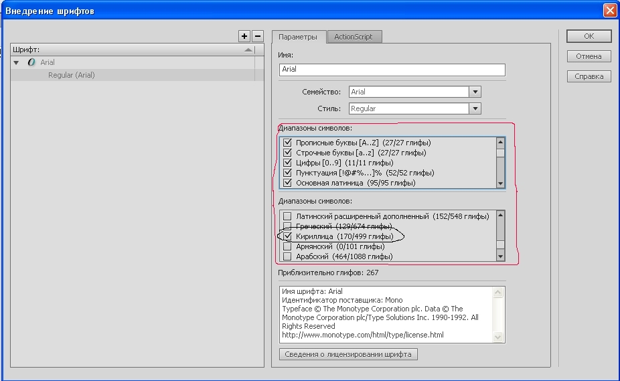Open the Стиль style dropdown

[x=475, y=108]
